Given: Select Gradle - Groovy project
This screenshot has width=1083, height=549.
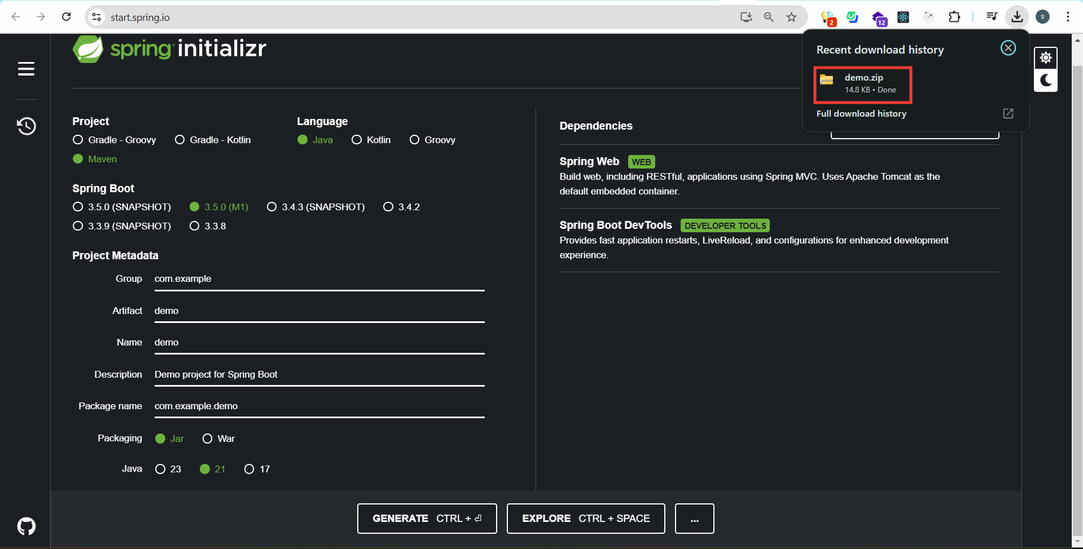Looking at the screenshot, I should coord(115,140).
